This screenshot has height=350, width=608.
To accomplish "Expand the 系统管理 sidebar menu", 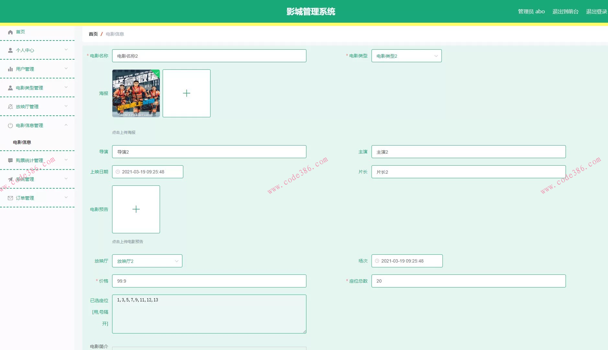I will point(37,179).
